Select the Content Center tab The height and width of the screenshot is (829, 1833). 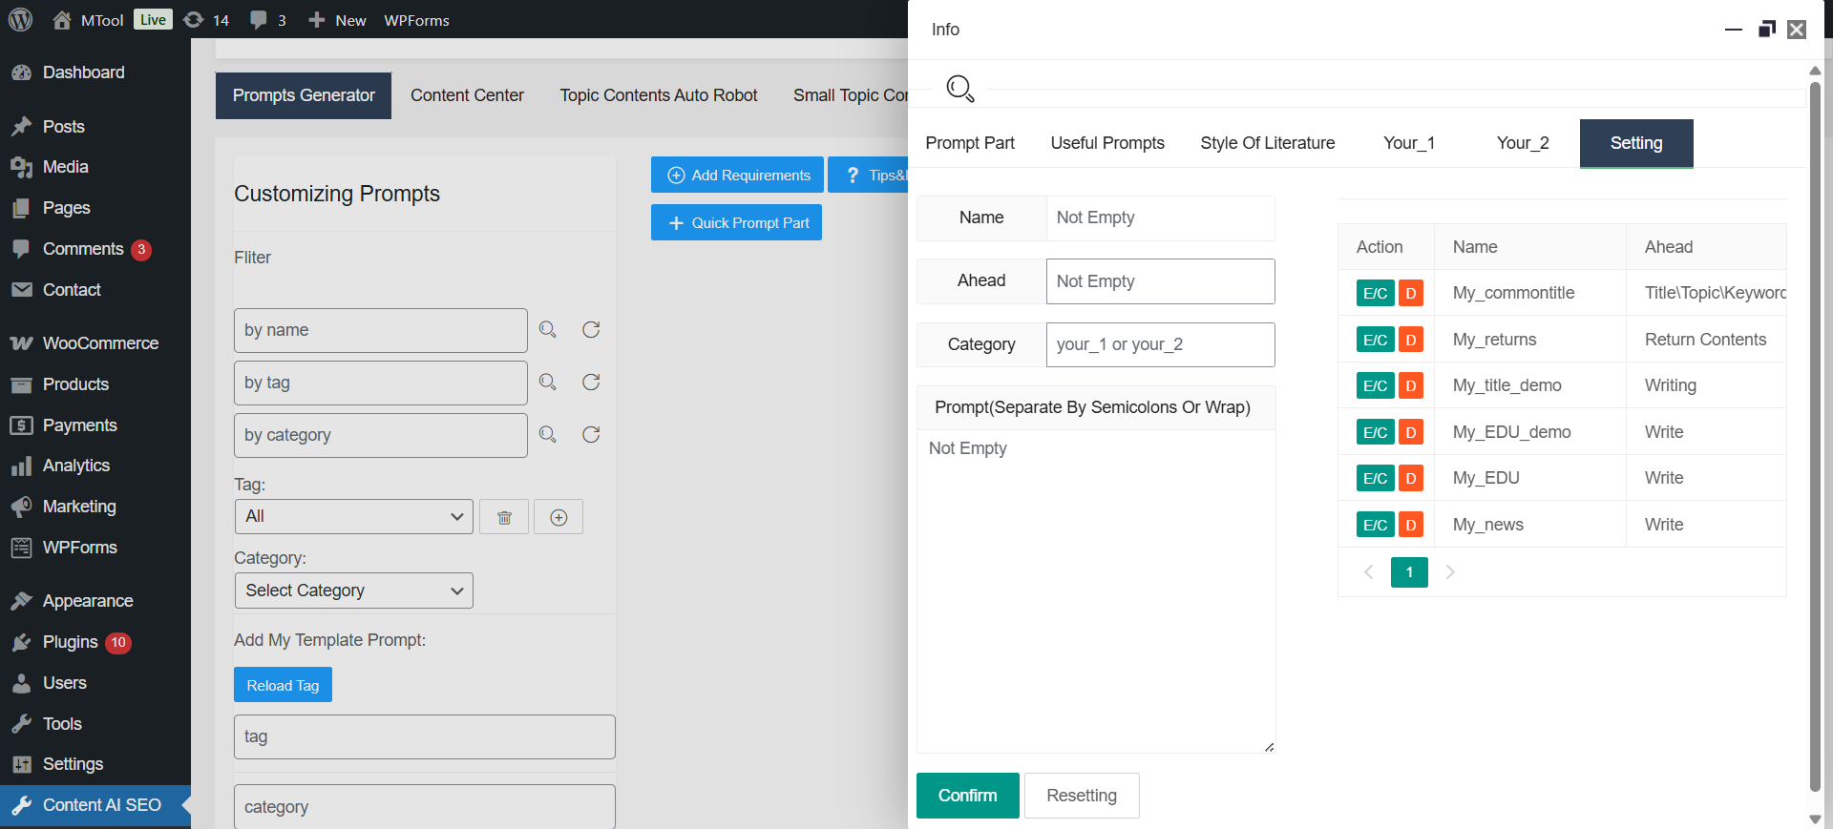(x=467, y=95)
